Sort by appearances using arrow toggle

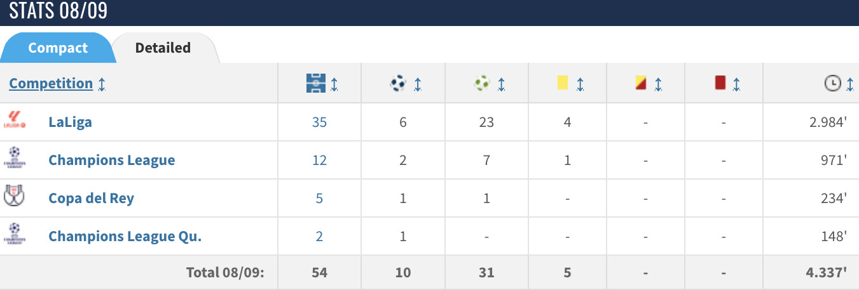click(334, 84)
